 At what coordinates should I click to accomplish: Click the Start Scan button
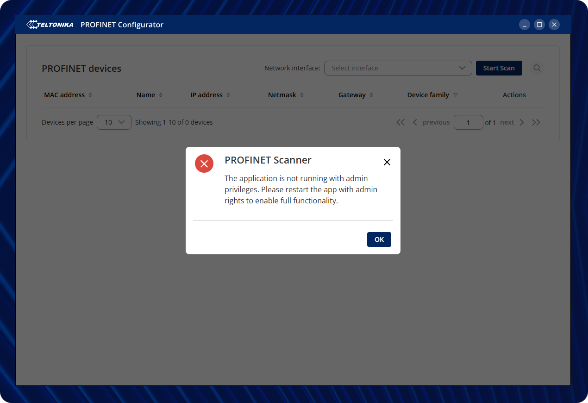499,68
